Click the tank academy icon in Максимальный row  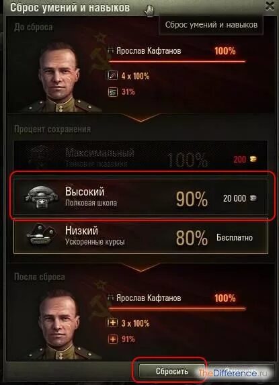(x=40, y=156)
